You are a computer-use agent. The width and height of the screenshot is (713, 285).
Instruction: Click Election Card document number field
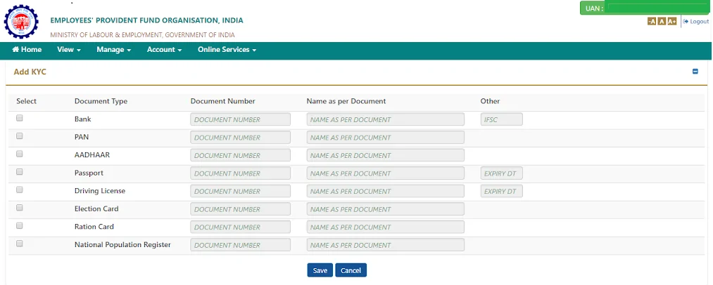pyautogui.click(x=241, y=209)
